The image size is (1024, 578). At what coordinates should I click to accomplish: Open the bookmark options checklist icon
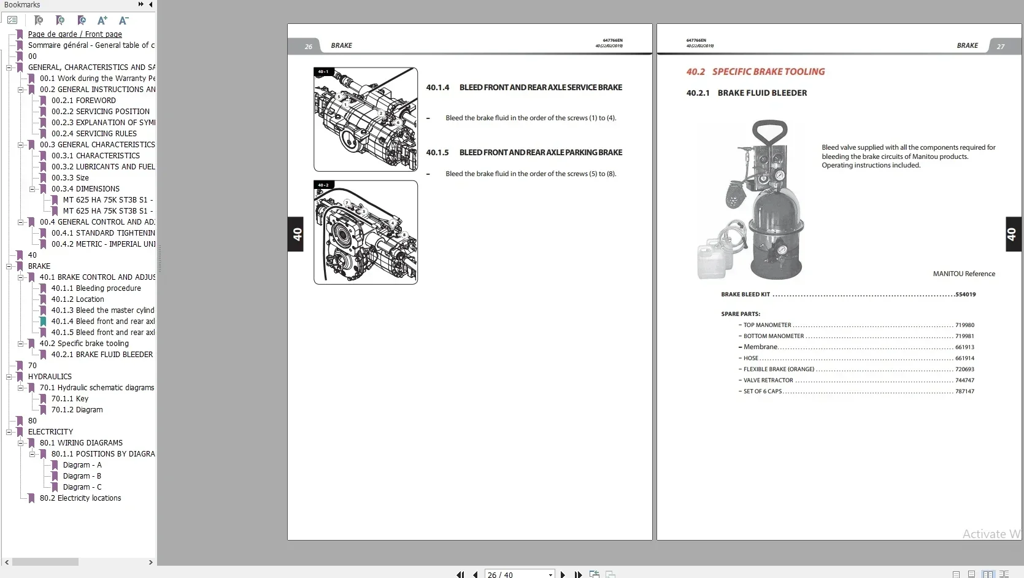(x=12, y=20)
